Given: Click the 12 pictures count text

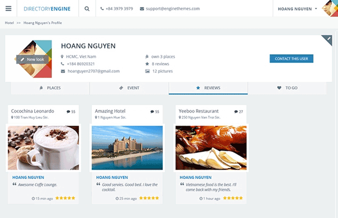Looking at the screenshot, I should 163,71.
